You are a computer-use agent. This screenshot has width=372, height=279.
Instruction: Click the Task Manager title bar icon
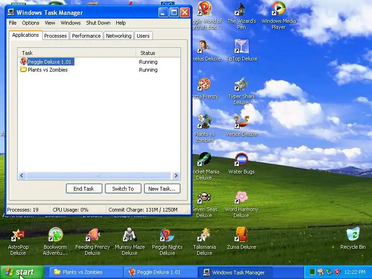(11, 13)
